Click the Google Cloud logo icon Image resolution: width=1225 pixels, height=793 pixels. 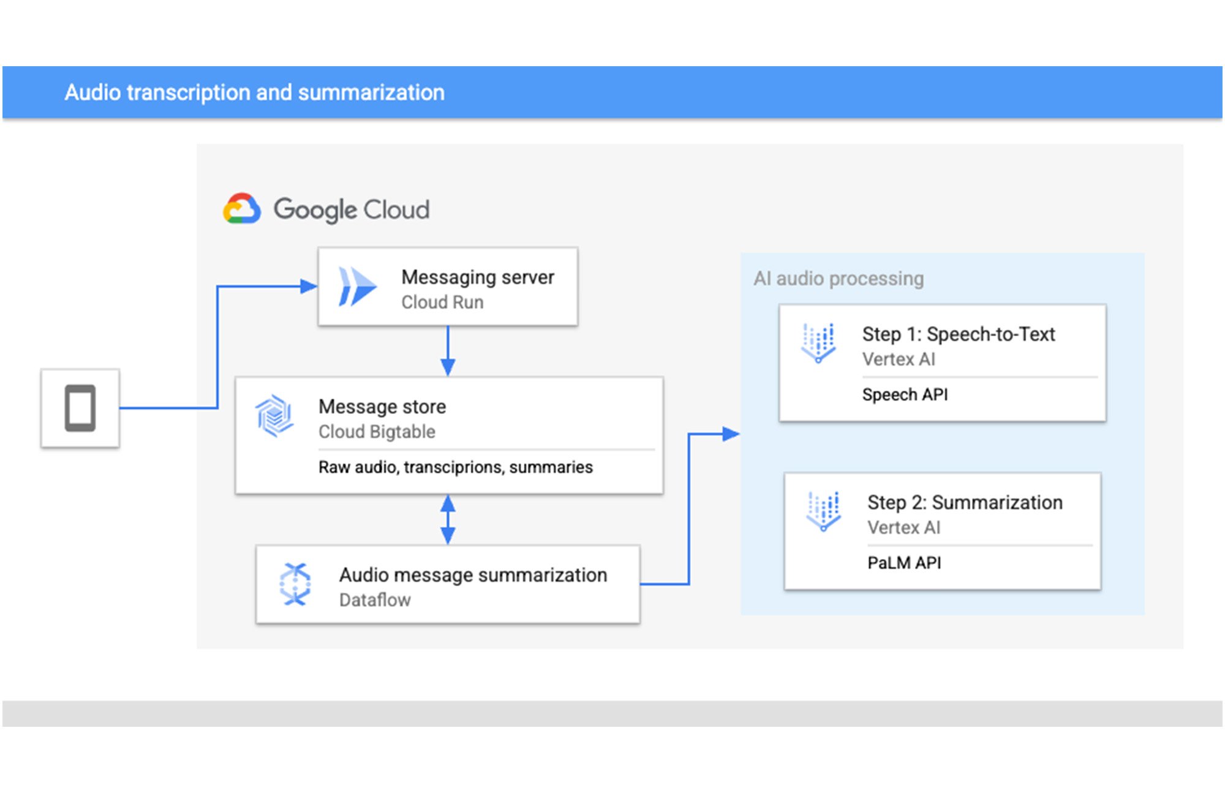(242, 209)
